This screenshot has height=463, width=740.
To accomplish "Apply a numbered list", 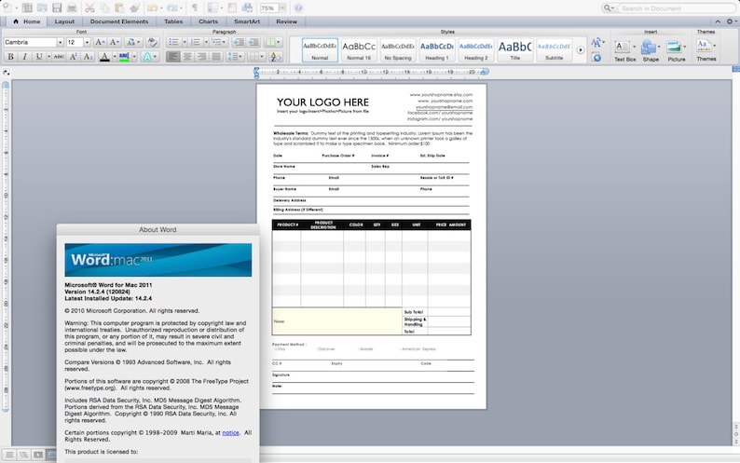I will 196,42.
